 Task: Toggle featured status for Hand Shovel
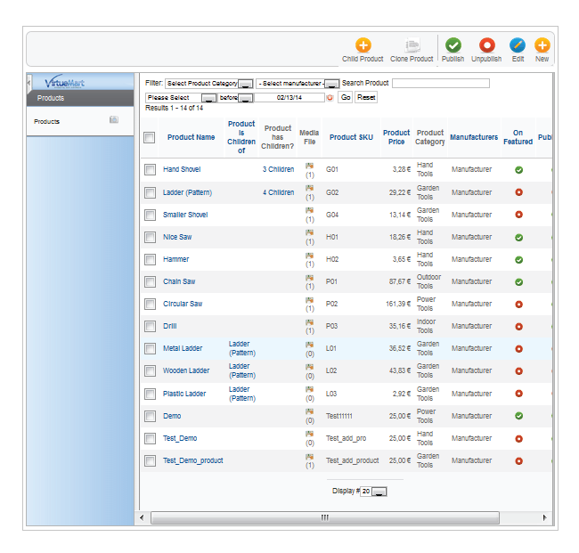518,169
